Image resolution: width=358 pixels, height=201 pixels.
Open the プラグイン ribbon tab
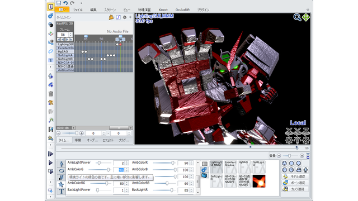click(203, 10)
